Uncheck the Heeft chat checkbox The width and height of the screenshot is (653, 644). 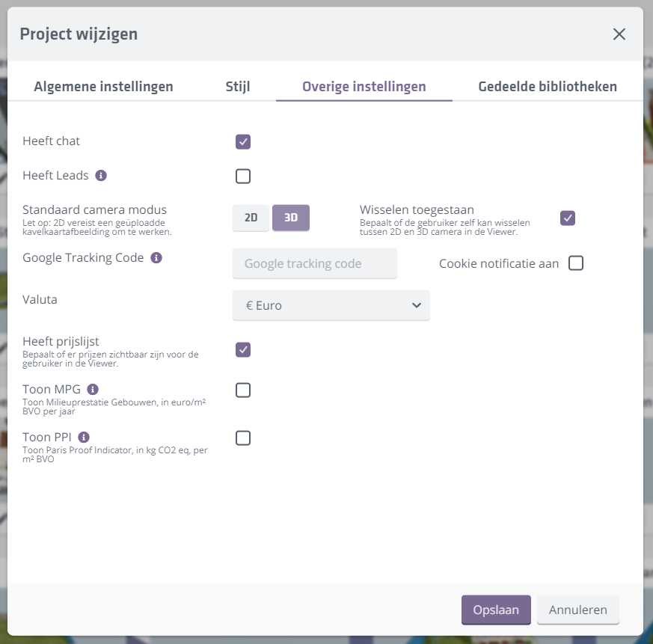(x=243, y=142)
